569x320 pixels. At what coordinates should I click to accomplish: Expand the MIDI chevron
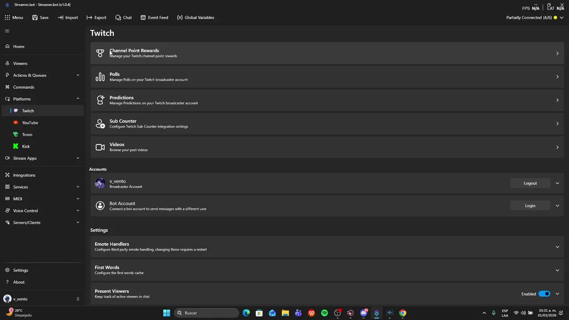click(78, 199)
